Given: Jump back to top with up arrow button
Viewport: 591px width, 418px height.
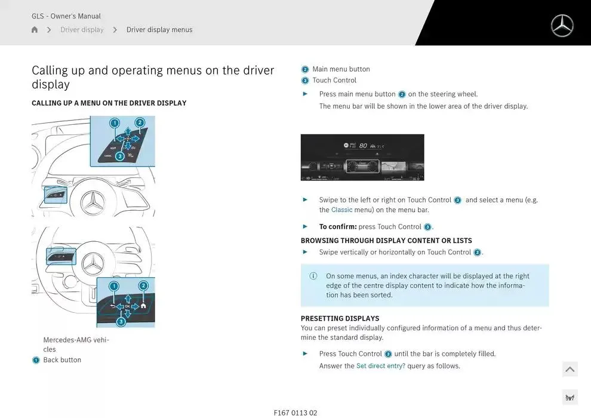Looking at the screenshot, I should (570, 370).
